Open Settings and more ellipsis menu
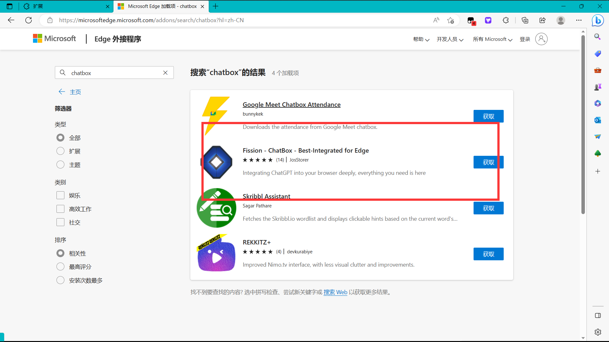 click(x=579, y=20)
